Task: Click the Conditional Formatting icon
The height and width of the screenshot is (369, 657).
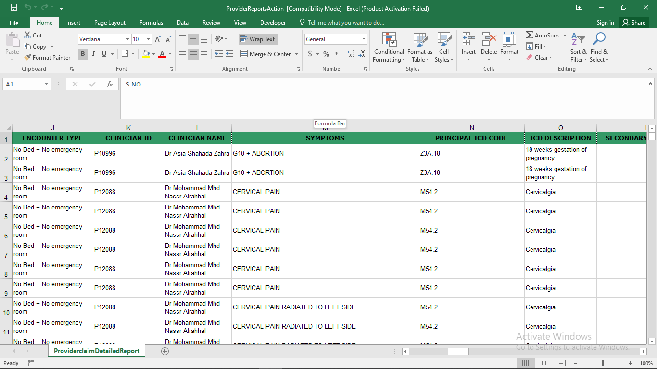Action: coord(389,40)
